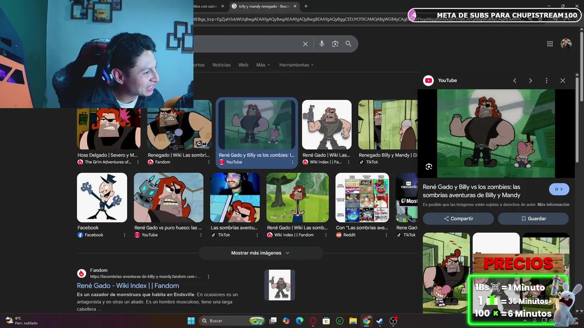Click the magnifying glass search icon
The image size is (584, 328).
click(x=349, y=44)
